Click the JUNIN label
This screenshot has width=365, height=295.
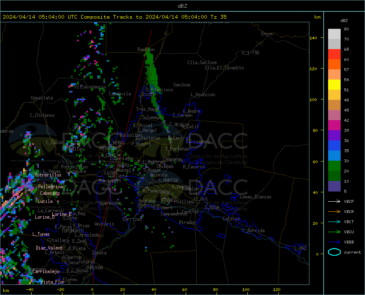pos(164,192)
